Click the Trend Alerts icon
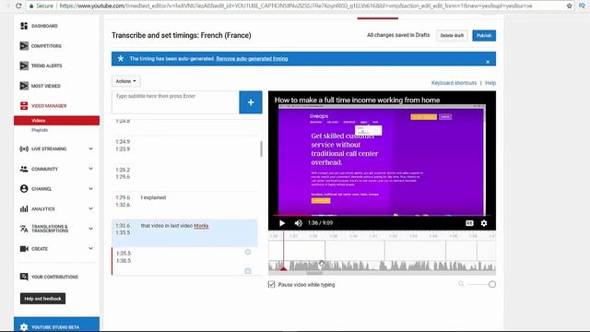The image size is (590, 332). pos(24,65)
